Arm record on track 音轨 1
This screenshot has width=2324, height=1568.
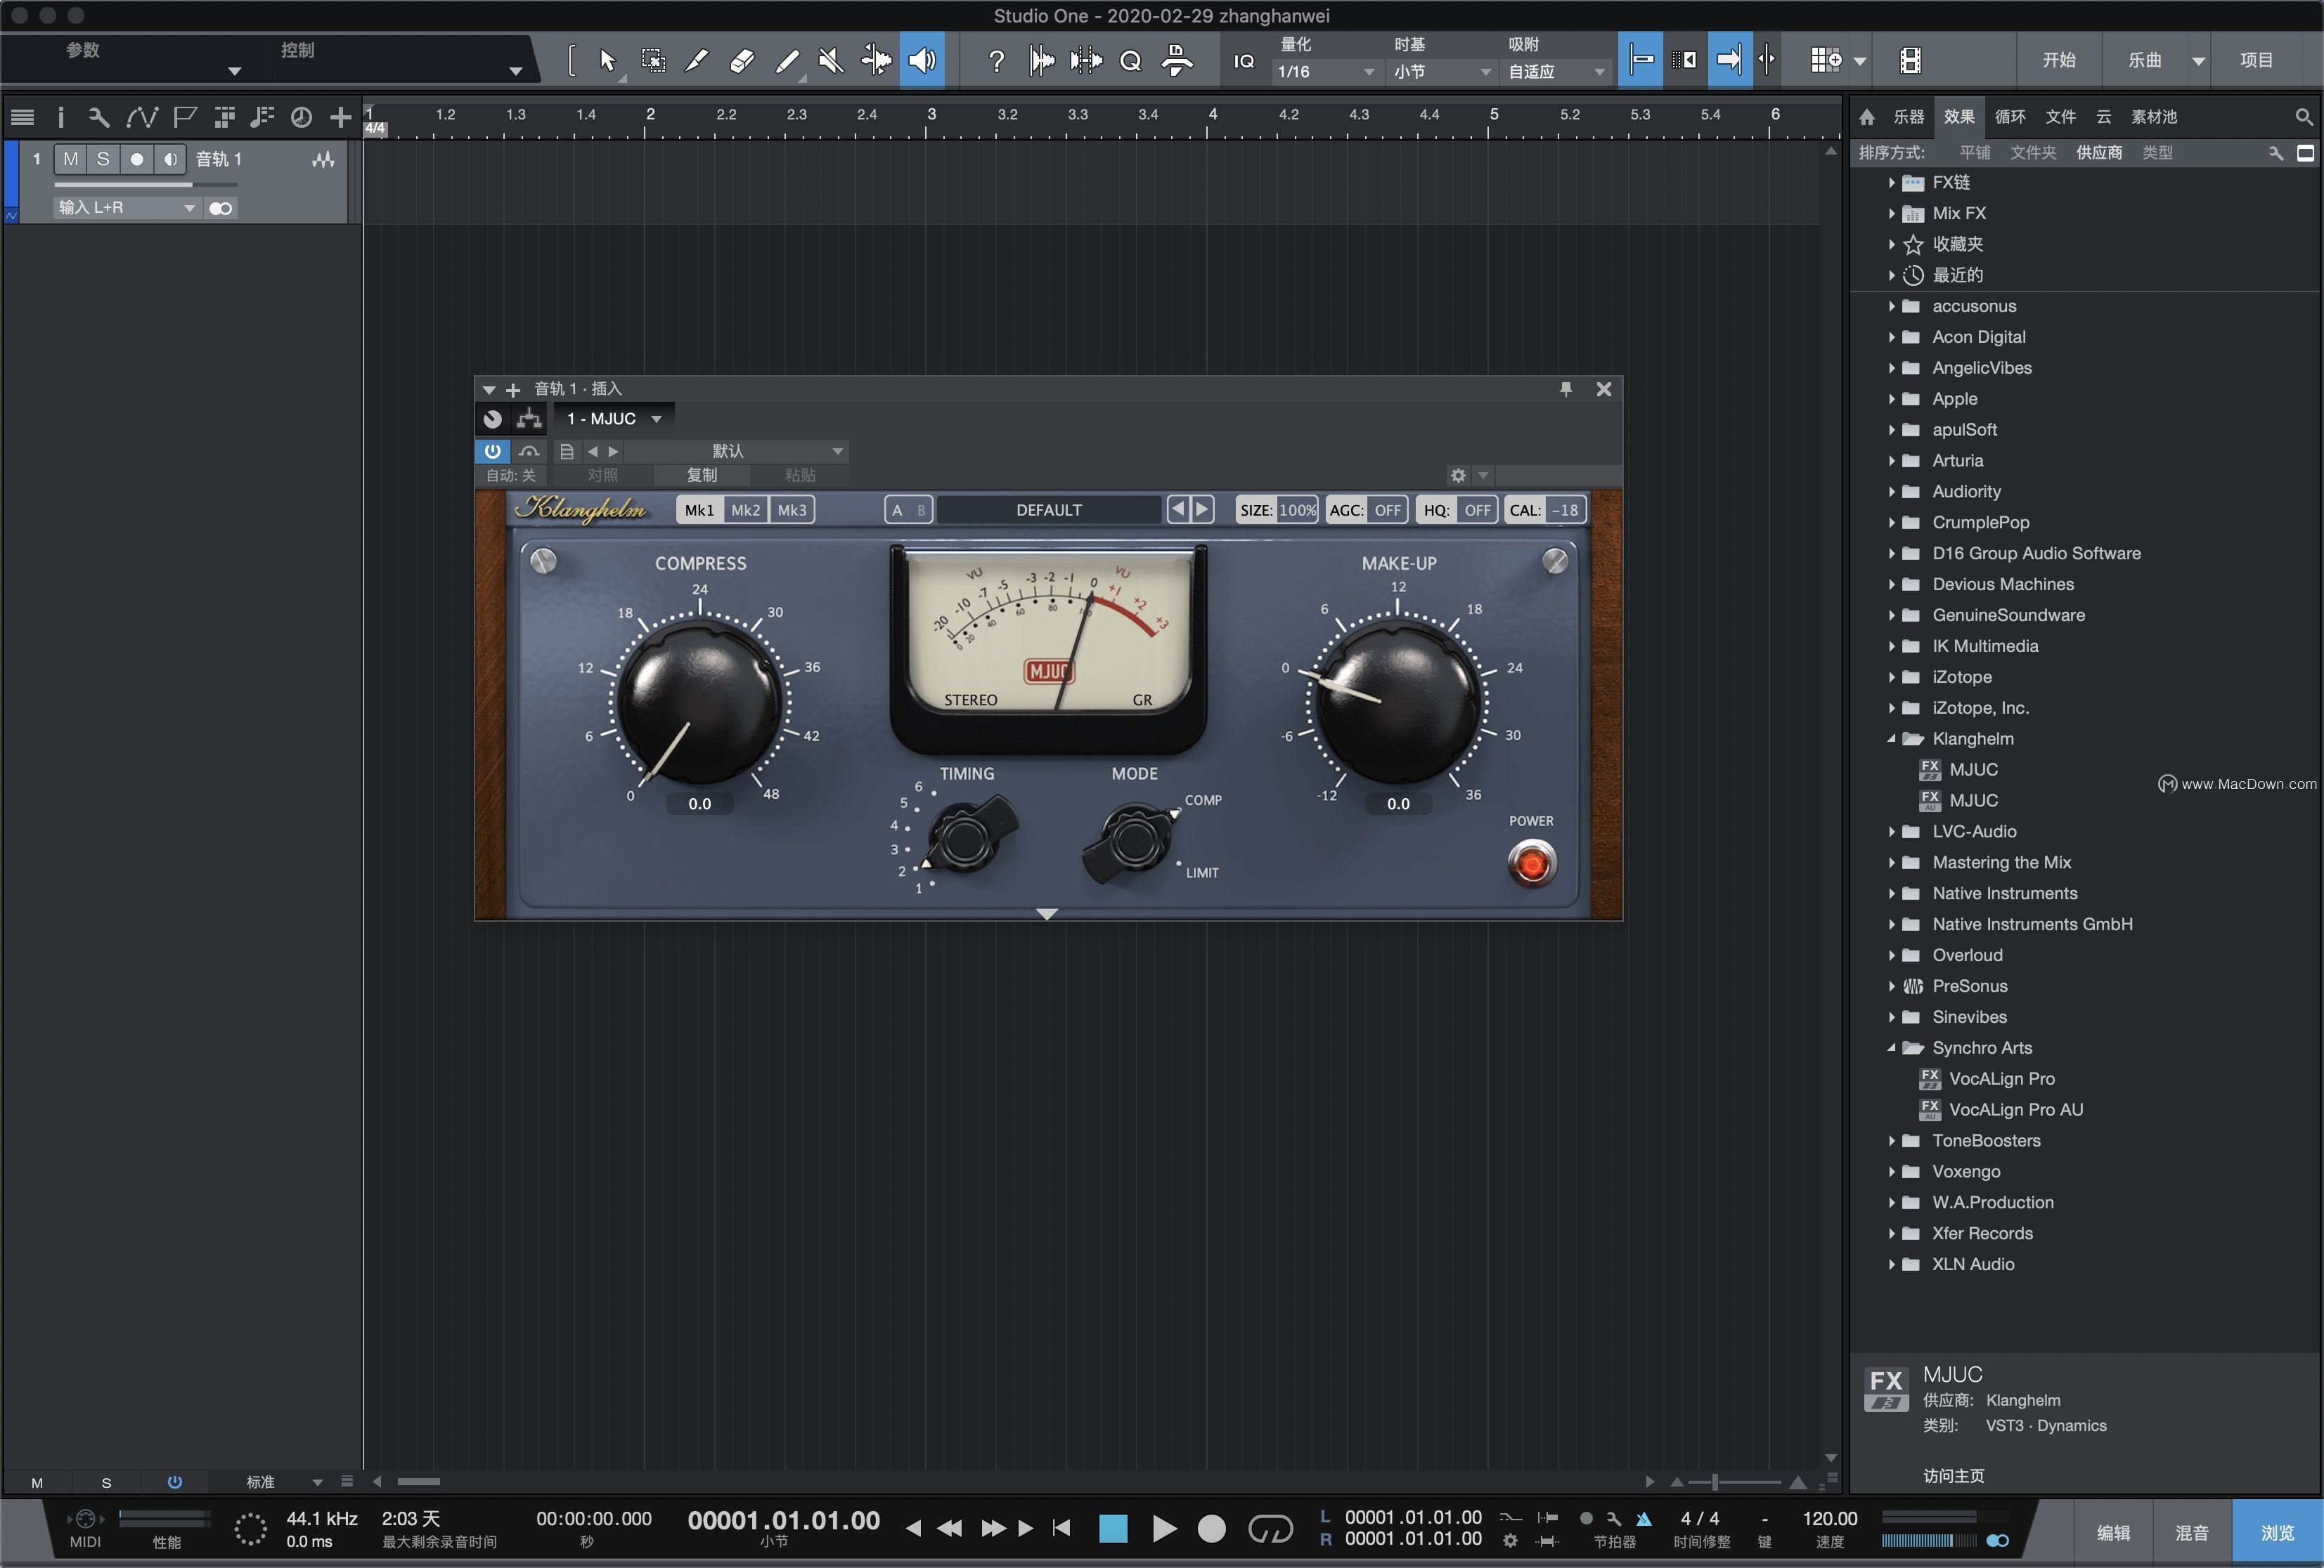(136, 159)
